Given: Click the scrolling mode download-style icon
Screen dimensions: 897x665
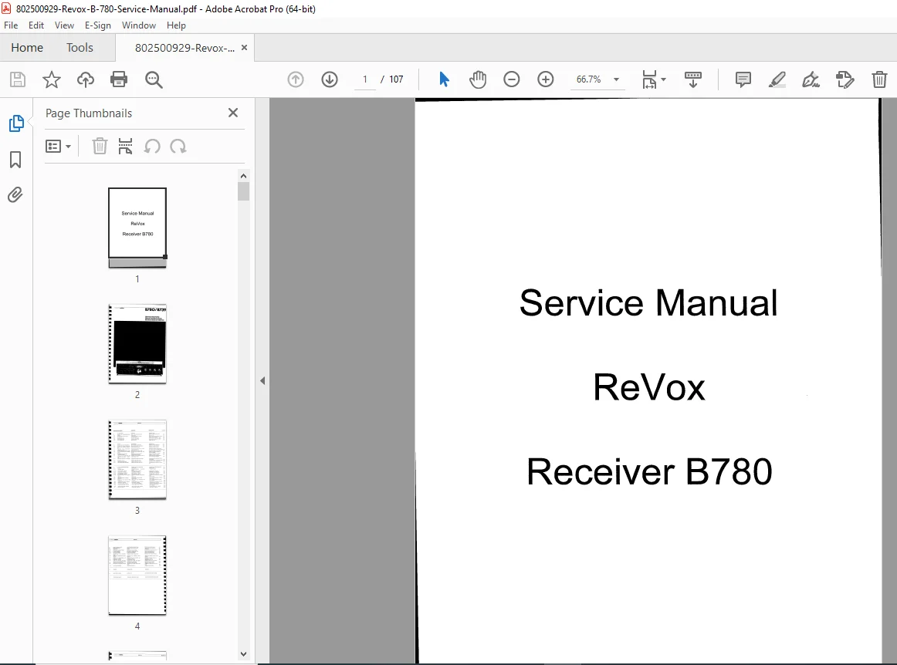Looking at the screenshot, I should tap(692, 79).
